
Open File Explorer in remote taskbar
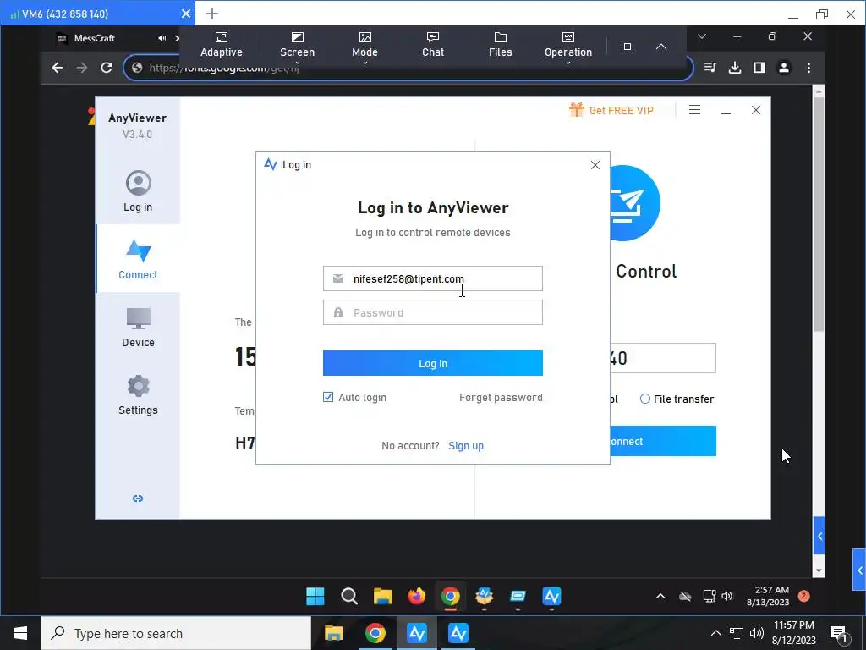click(x=383, y=597)
